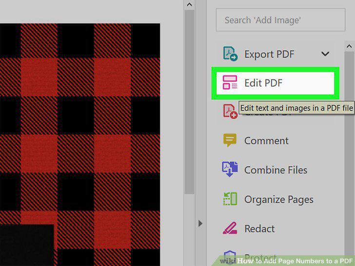
Task: Open the Export PDF label
Action: (x=269, y=54)
